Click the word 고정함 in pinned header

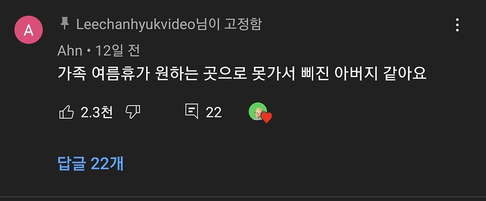(x=243, y=25)
